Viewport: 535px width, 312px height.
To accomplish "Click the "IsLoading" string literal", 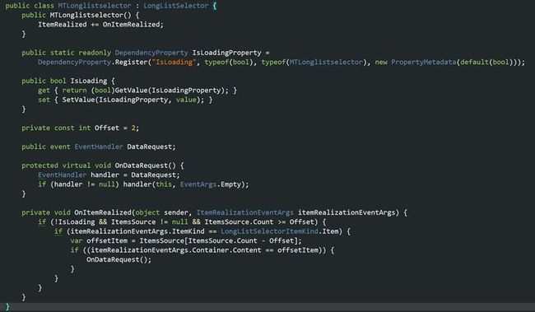I will point(174,62).
